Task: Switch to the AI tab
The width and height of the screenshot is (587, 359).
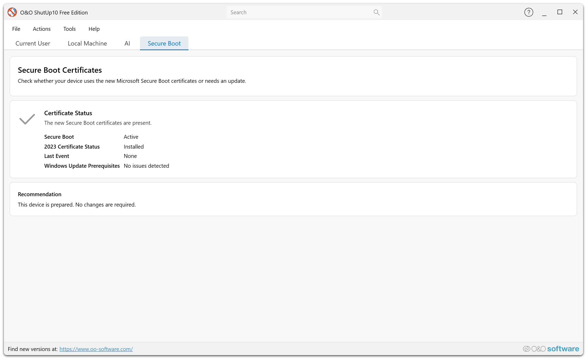Action: click(127, 43)
